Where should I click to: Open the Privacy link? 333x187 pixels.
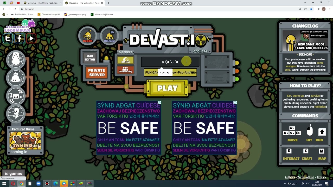(321, 177)
